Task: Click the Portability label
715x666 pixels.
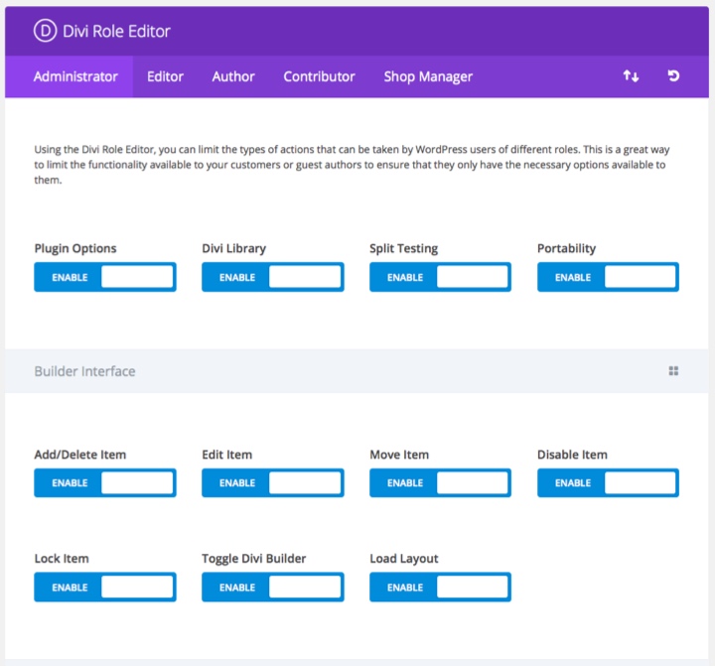Action: 566,248
